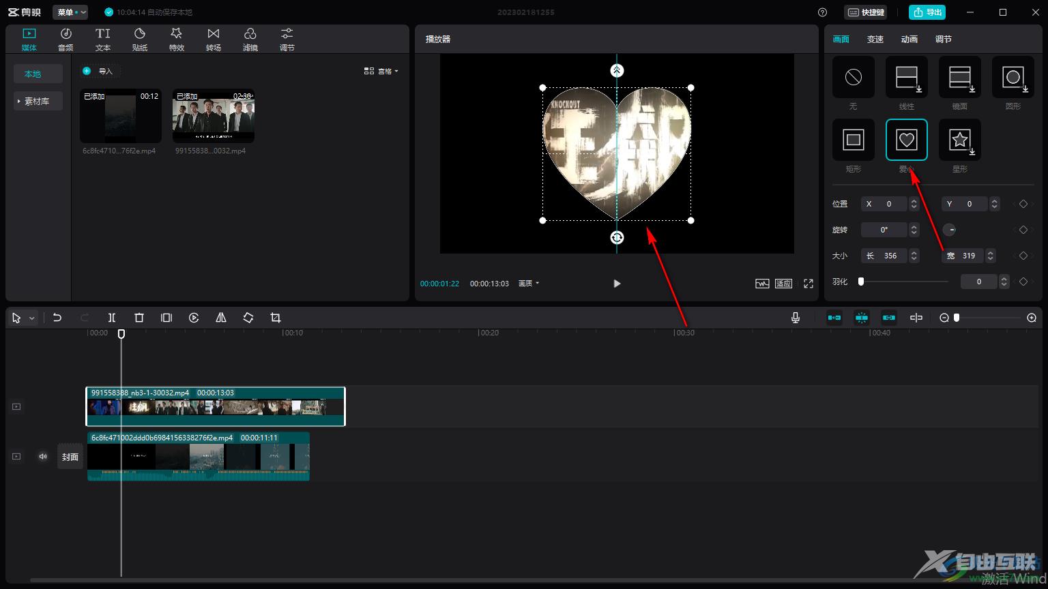The height and width of the screenshot is (589, 1048).
Task: Open the 特效 effects panel
Action: [x=177, y=40]
